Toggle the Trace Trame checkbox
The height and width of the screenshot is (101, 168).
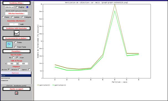point(16,47)
